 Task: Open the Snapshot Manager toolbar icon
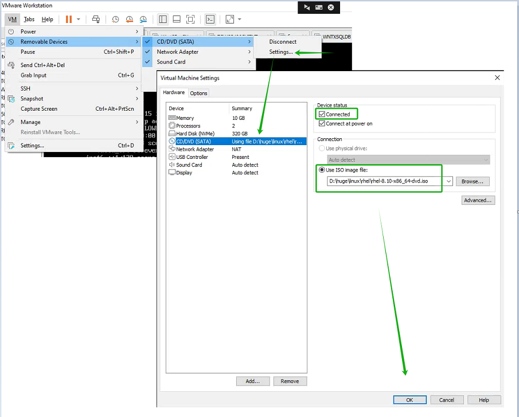pos(143,19)
